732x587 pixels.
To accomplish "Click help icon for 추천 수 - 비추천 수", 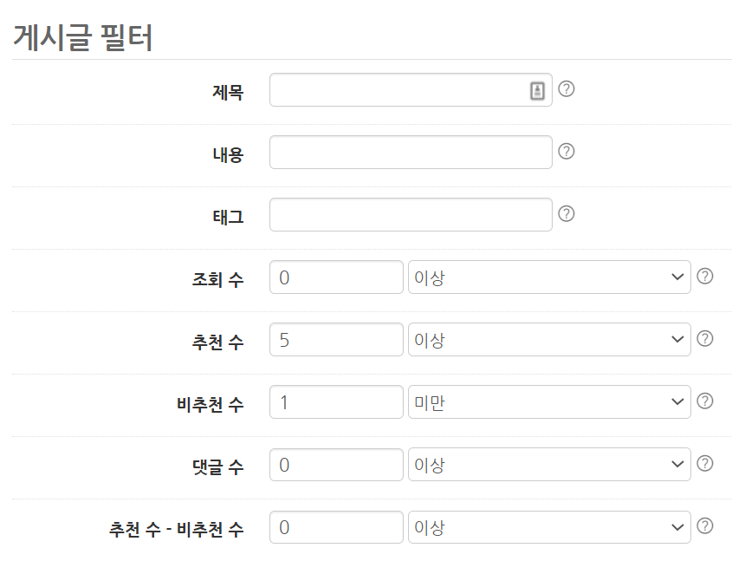I will (705, 525).
